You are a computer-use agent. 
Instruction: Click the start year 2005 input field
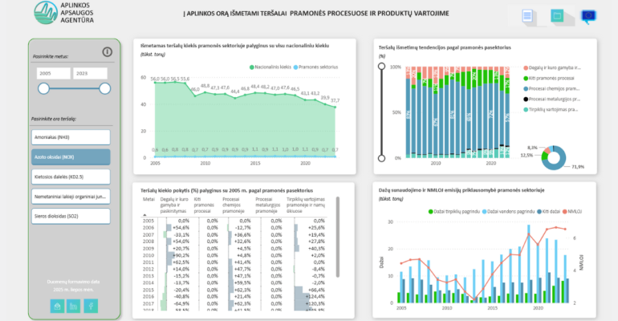point(54,73)
